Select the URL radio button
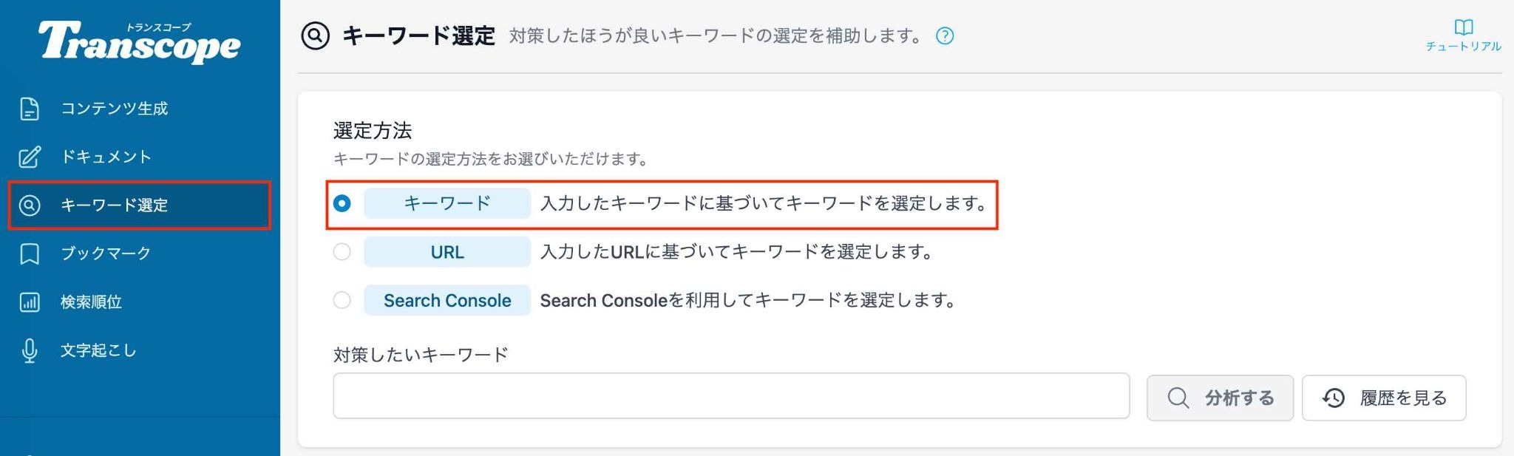This screenshot has width=1514, height=456. [x=342, y=251]
